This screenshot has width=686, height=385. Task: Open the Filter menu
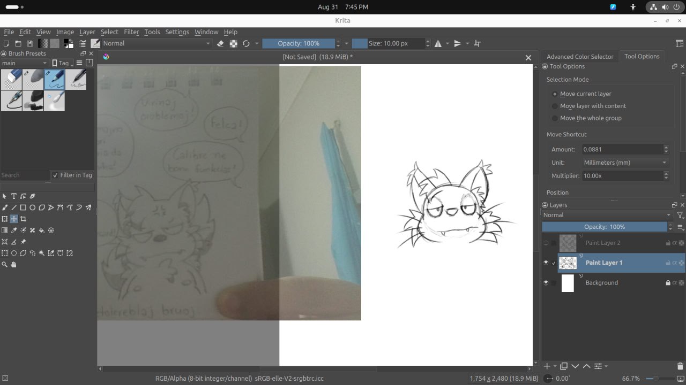pyautogui.click(x=131, y=32)
